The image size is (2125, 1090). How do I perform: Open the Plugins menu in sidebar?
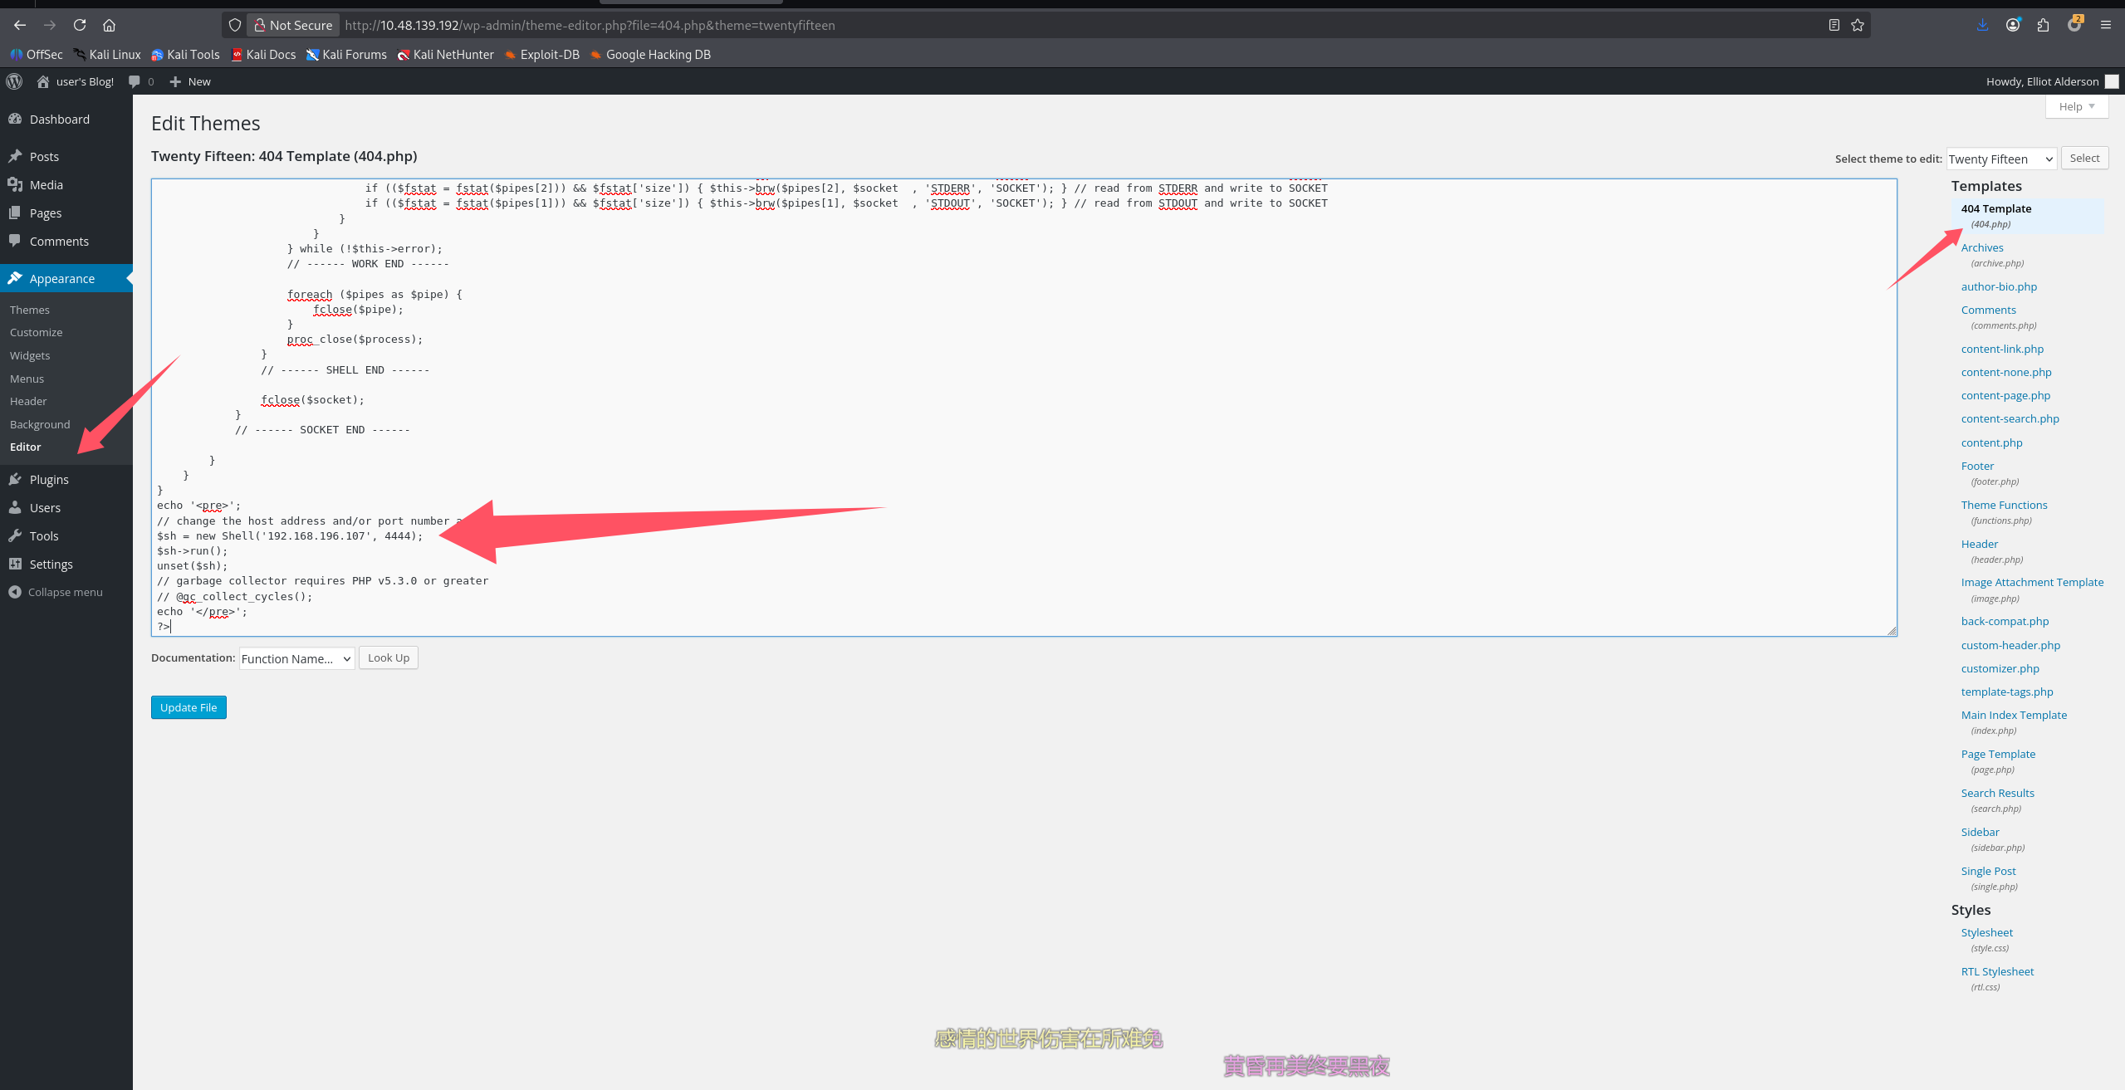49,480
